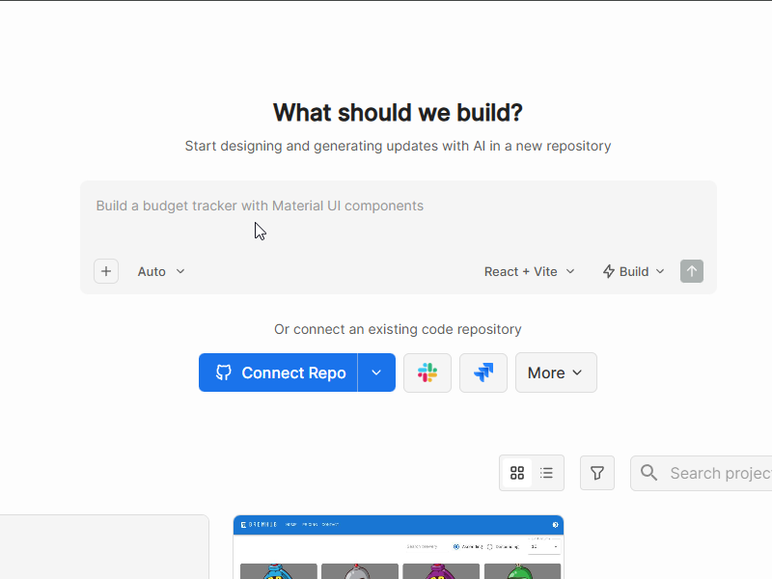
Task: Open the blank project card on left
Action: click(x=104, y=548)
